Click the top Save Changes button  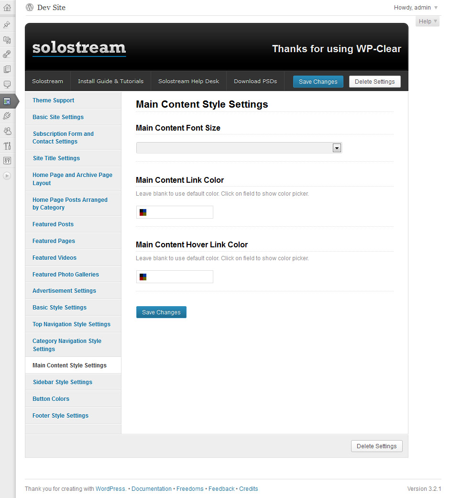[x=318, y=82]
